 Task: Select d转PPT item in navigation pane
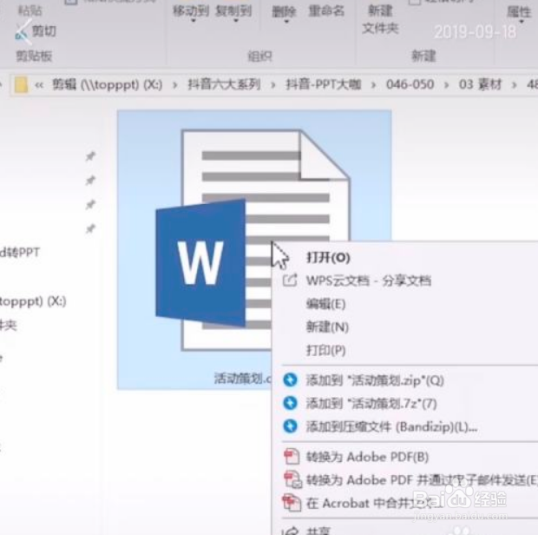[x=20, y=253]
